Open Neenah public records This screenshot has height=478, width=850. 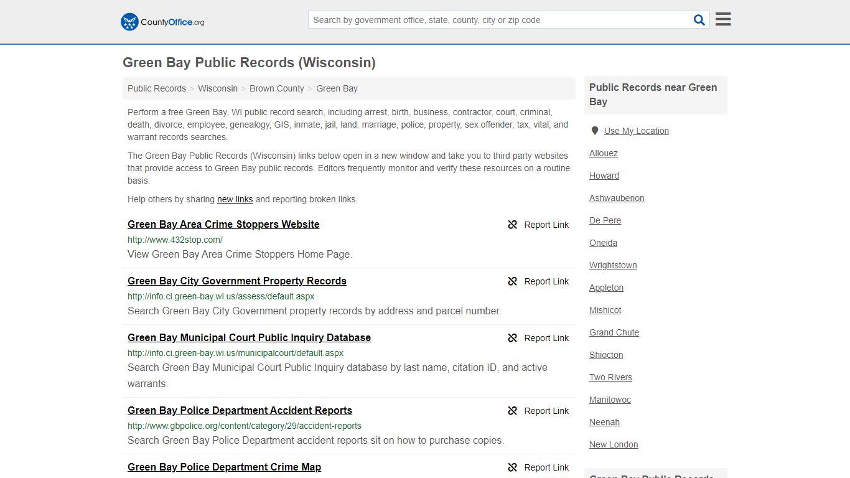(x=604, y=422)
